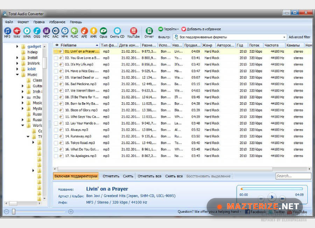315x228 pixels.
Task: Select the AAC format icon
Action: point(56,32)
